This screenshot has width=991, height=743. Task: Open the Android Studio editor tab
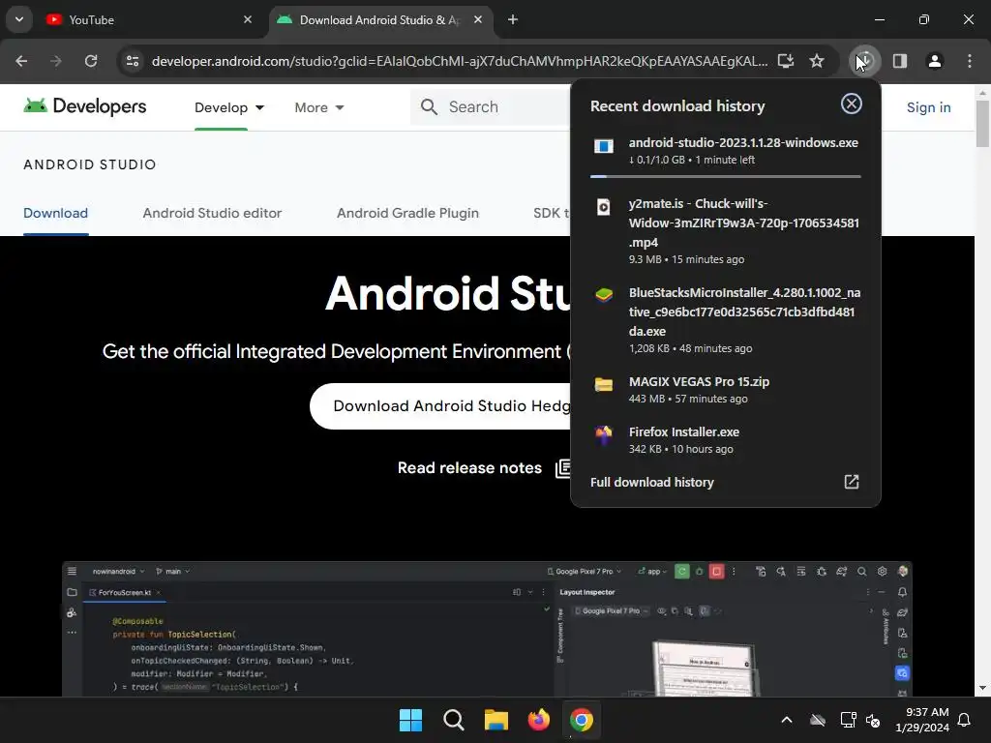coord(212,213)
